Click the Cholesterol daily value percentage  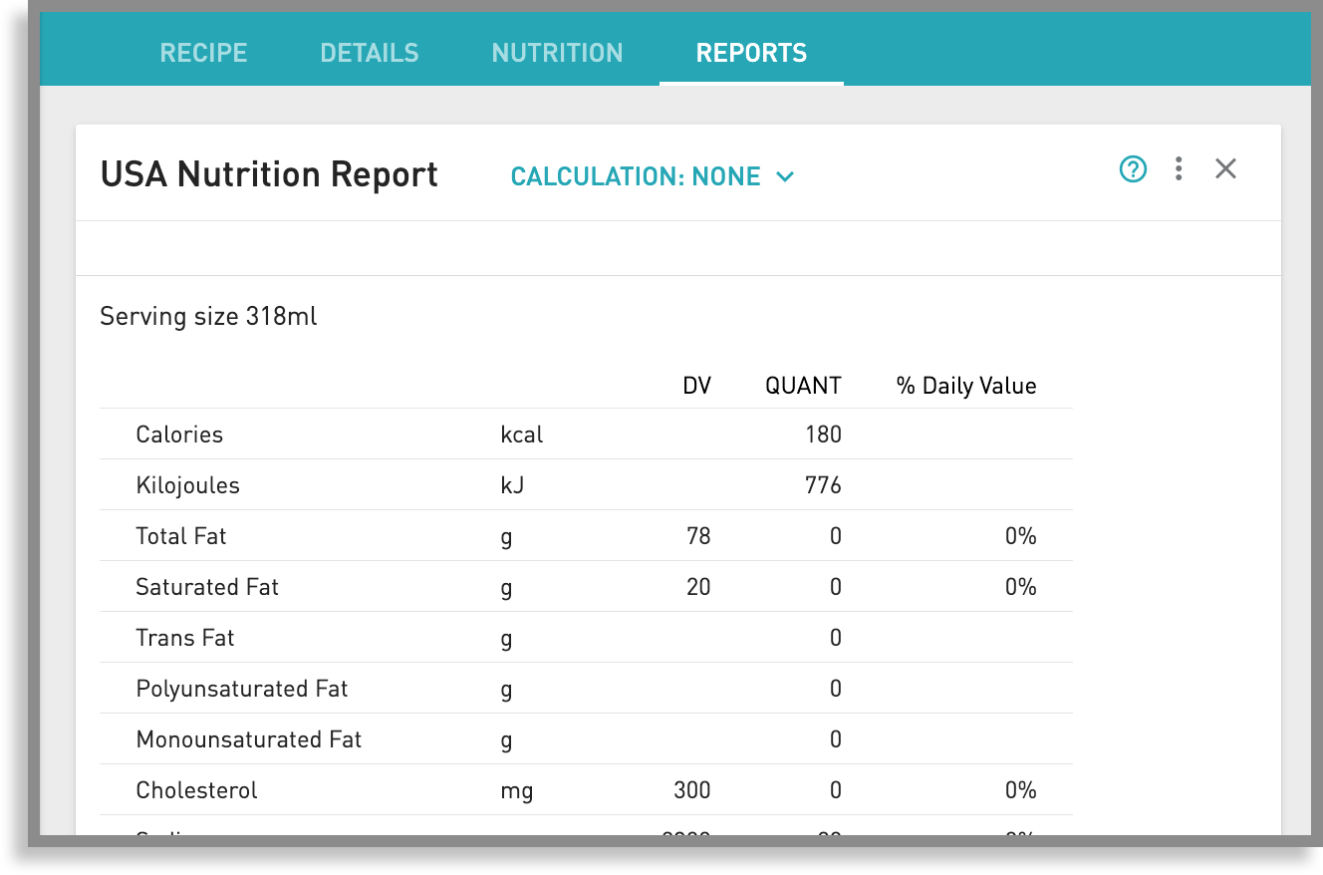[x=1019, y=789]
